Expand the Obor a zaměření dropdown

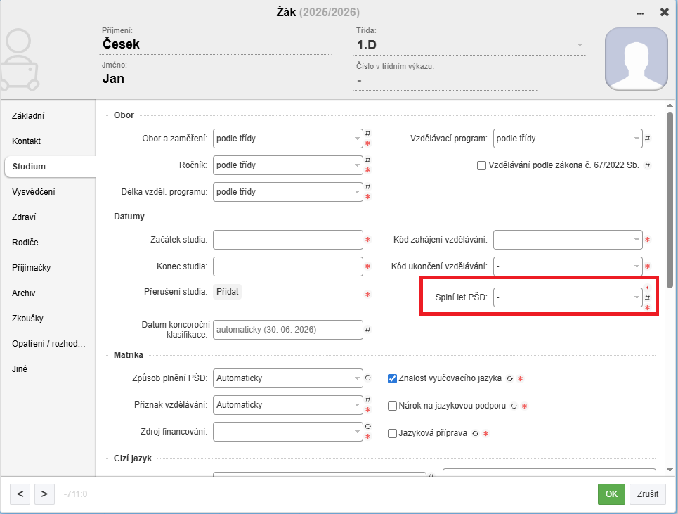click(288, 139)
